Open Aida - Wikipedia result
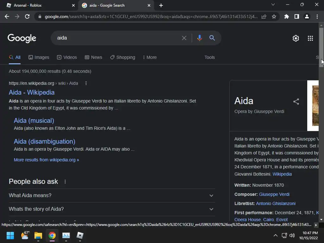324x243 pixels. tap(32, 92)
